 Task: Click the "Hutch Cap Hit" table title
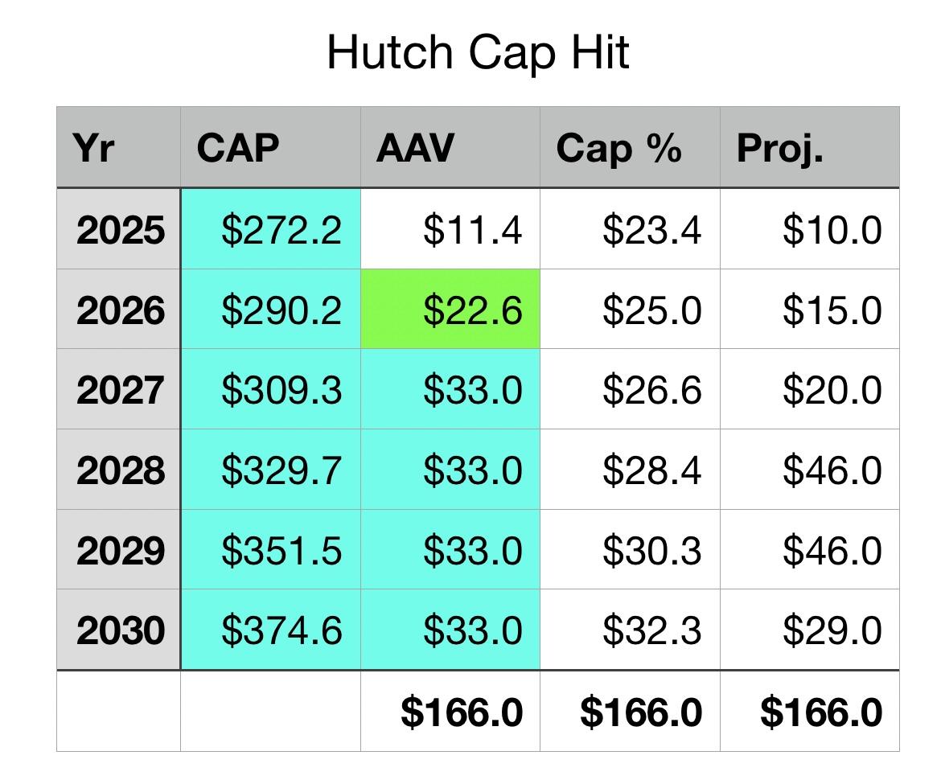[x=478, y=53]
